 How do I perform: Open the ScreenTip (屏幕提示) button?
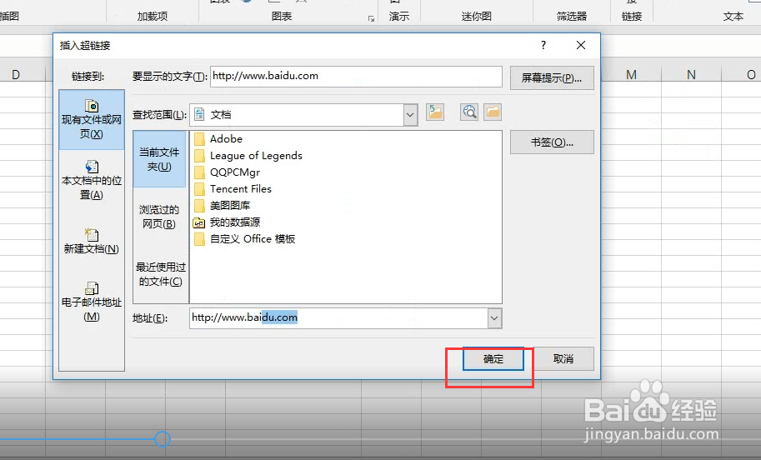pyautogui.click(x=552, y=78)
